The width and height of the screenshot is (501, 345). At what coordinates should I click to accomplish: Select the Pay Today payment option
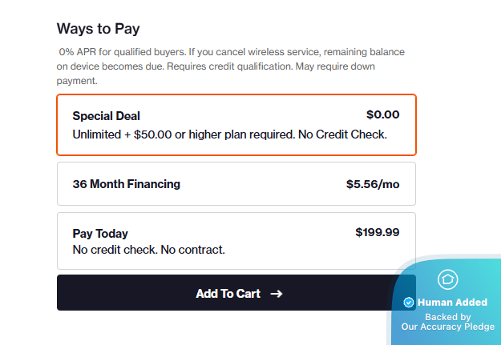click(x=236, y=241)
